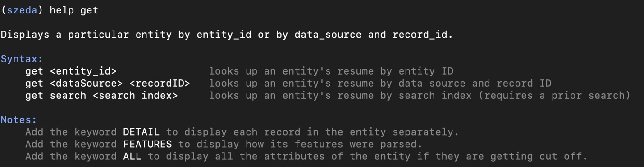Click the word 'record_id.' in the description line
Viewport: 644px width, 167px height.
pyautogui.click(x=423, y=35)
